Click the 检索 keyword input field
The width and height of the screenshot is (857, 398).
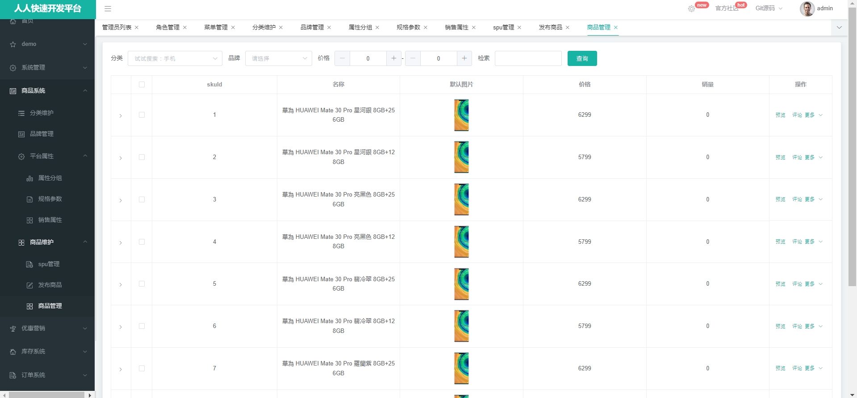528,58
